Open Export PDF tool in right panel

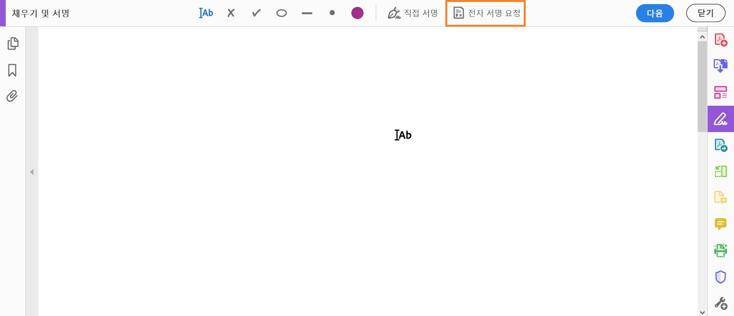721,66
